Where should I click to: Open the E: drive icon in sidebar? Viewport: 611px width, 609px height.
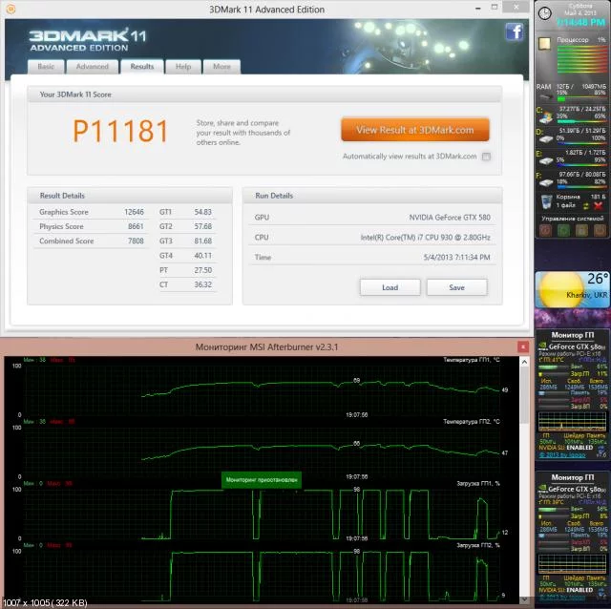[x=546, y=160]
